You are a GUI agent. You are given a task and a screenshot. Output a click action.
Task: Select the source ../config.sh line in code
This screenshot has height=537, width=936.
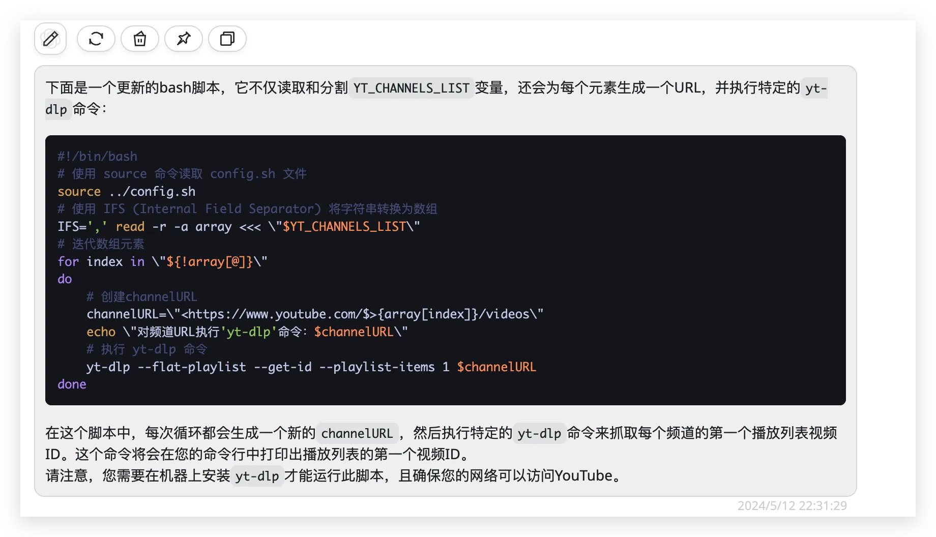coord(126,191)
